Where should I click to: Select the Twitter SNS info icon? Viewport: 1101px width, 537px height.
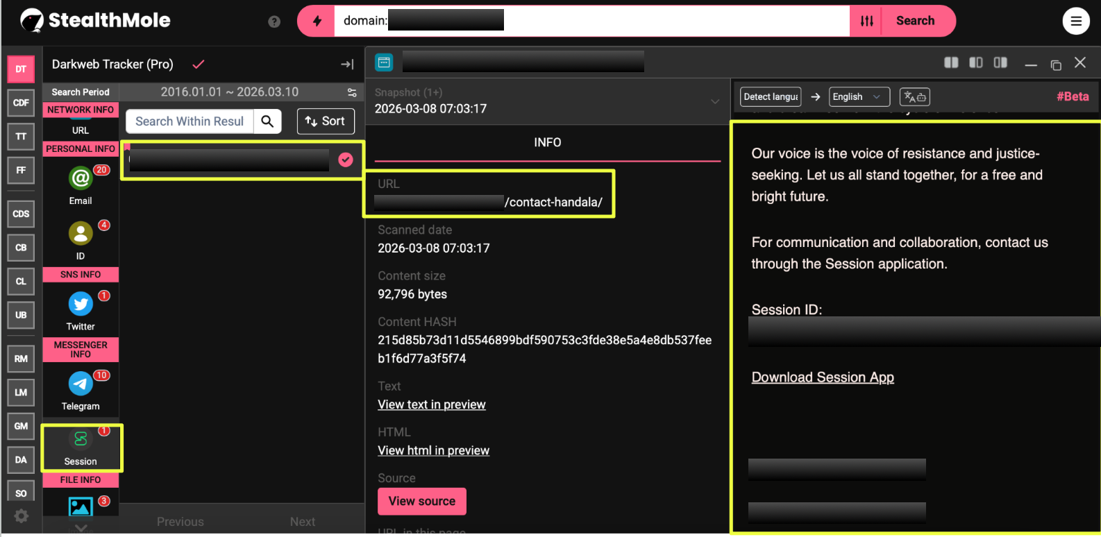[x=81, y=305]
